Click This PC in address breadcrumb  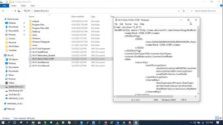point(27,11)
